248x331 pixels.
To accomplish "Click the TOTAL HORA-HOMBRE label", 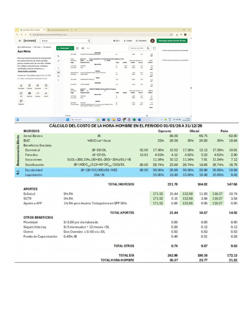I will click(118, 260).
